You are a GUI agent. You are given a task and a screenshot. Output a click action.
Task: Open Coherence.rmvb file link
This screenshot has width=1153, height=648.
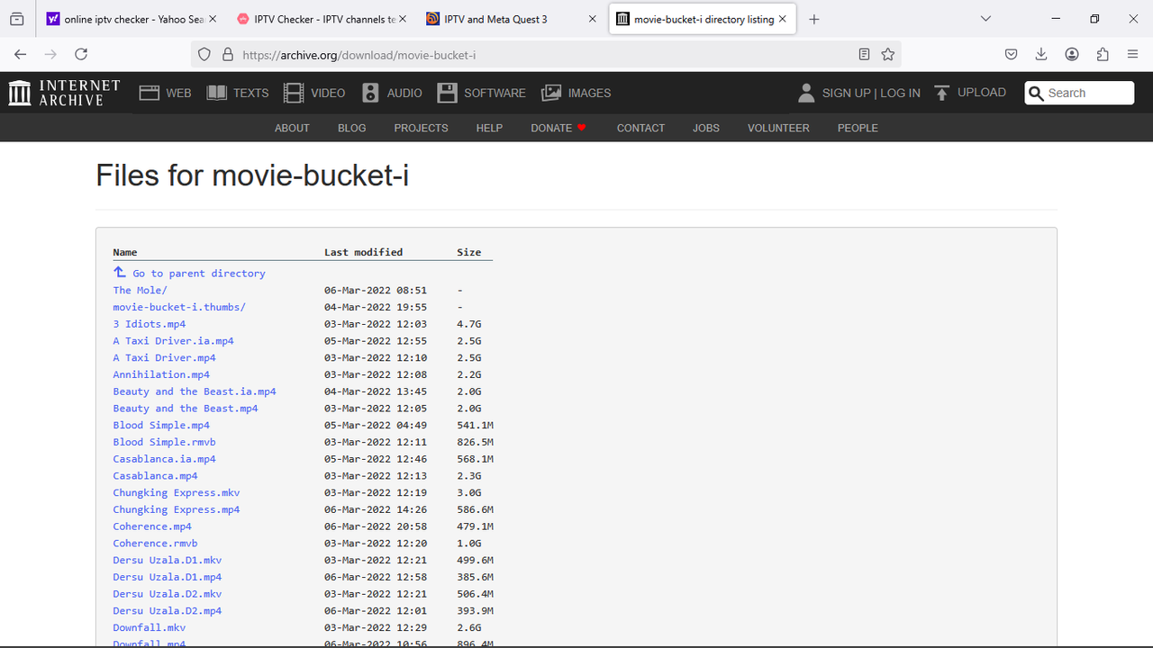[x=155, y=543]
